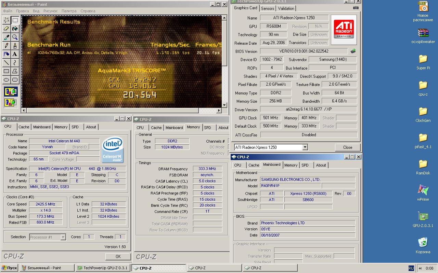The width and height of the screenshot is (438, 273).
Task: Open the wPrime desktop shortcut
Action: tap(423, 193)
